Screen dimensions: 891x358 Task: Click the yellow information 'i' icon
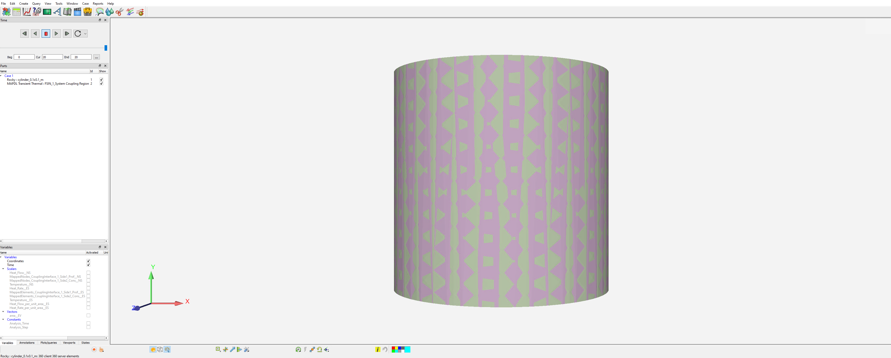click(378, 349)
